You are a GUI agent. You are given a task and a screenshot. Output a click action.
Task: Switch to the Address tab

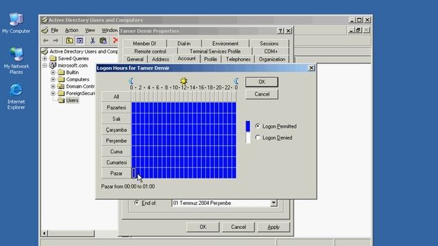click(x=160, y=59)
